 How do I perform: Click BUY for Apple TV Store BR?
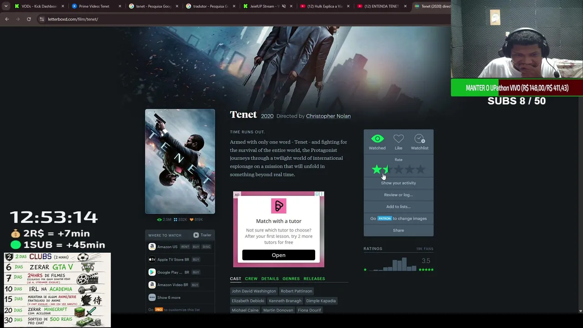(x=196, y=260)
